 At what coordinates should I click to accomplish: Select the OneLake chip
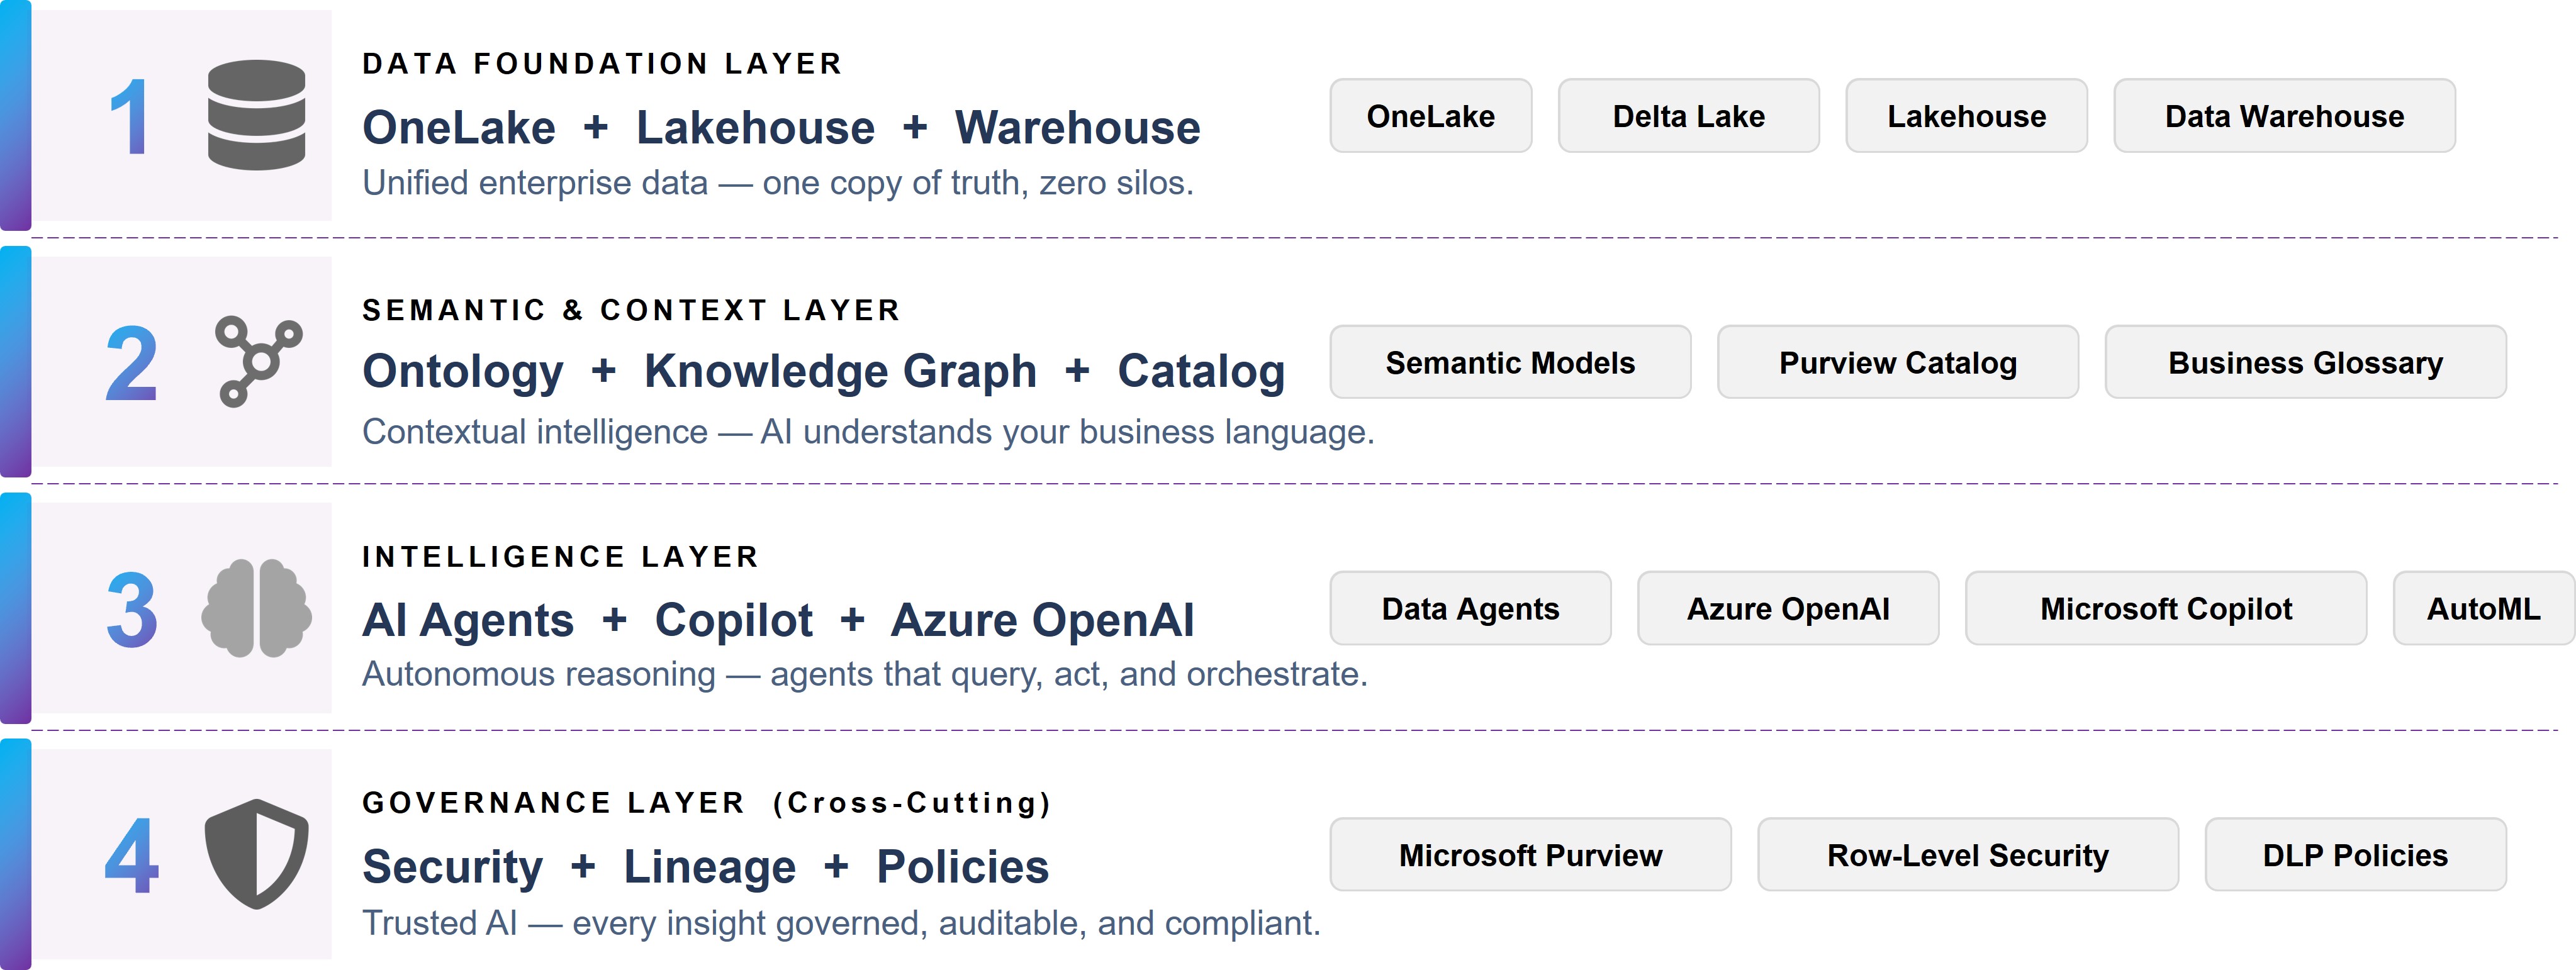coord(1430,116)
